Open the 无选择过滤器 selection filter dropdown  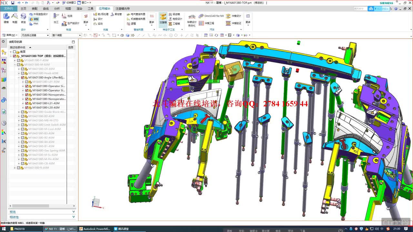[35, 35]
